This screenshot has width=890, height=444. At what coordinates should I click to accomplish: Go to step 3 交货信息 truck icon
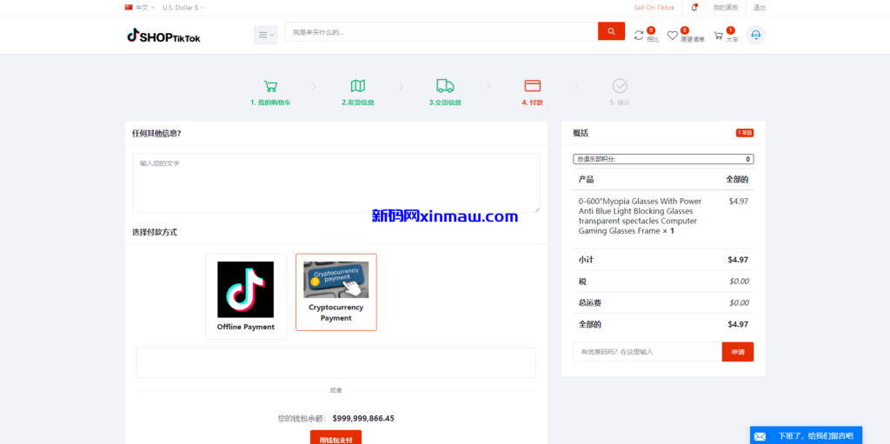coord(445,86)
